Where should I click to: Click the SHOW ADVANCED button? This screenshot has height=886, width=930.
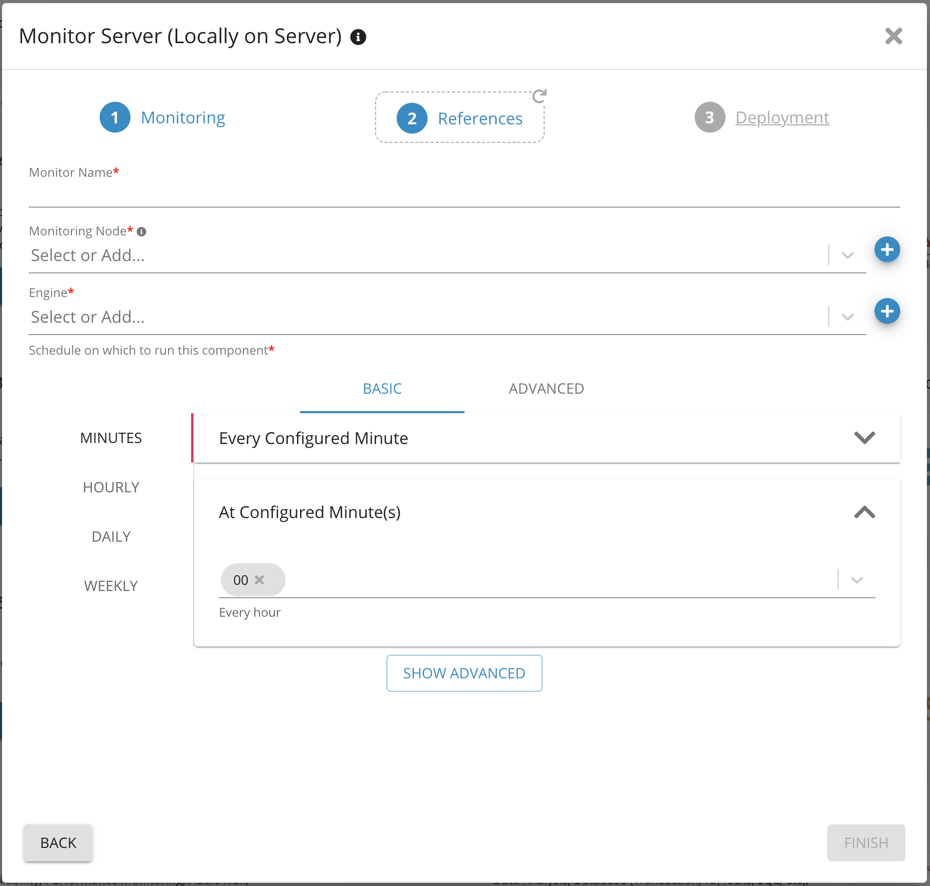[x=464, y=673]
